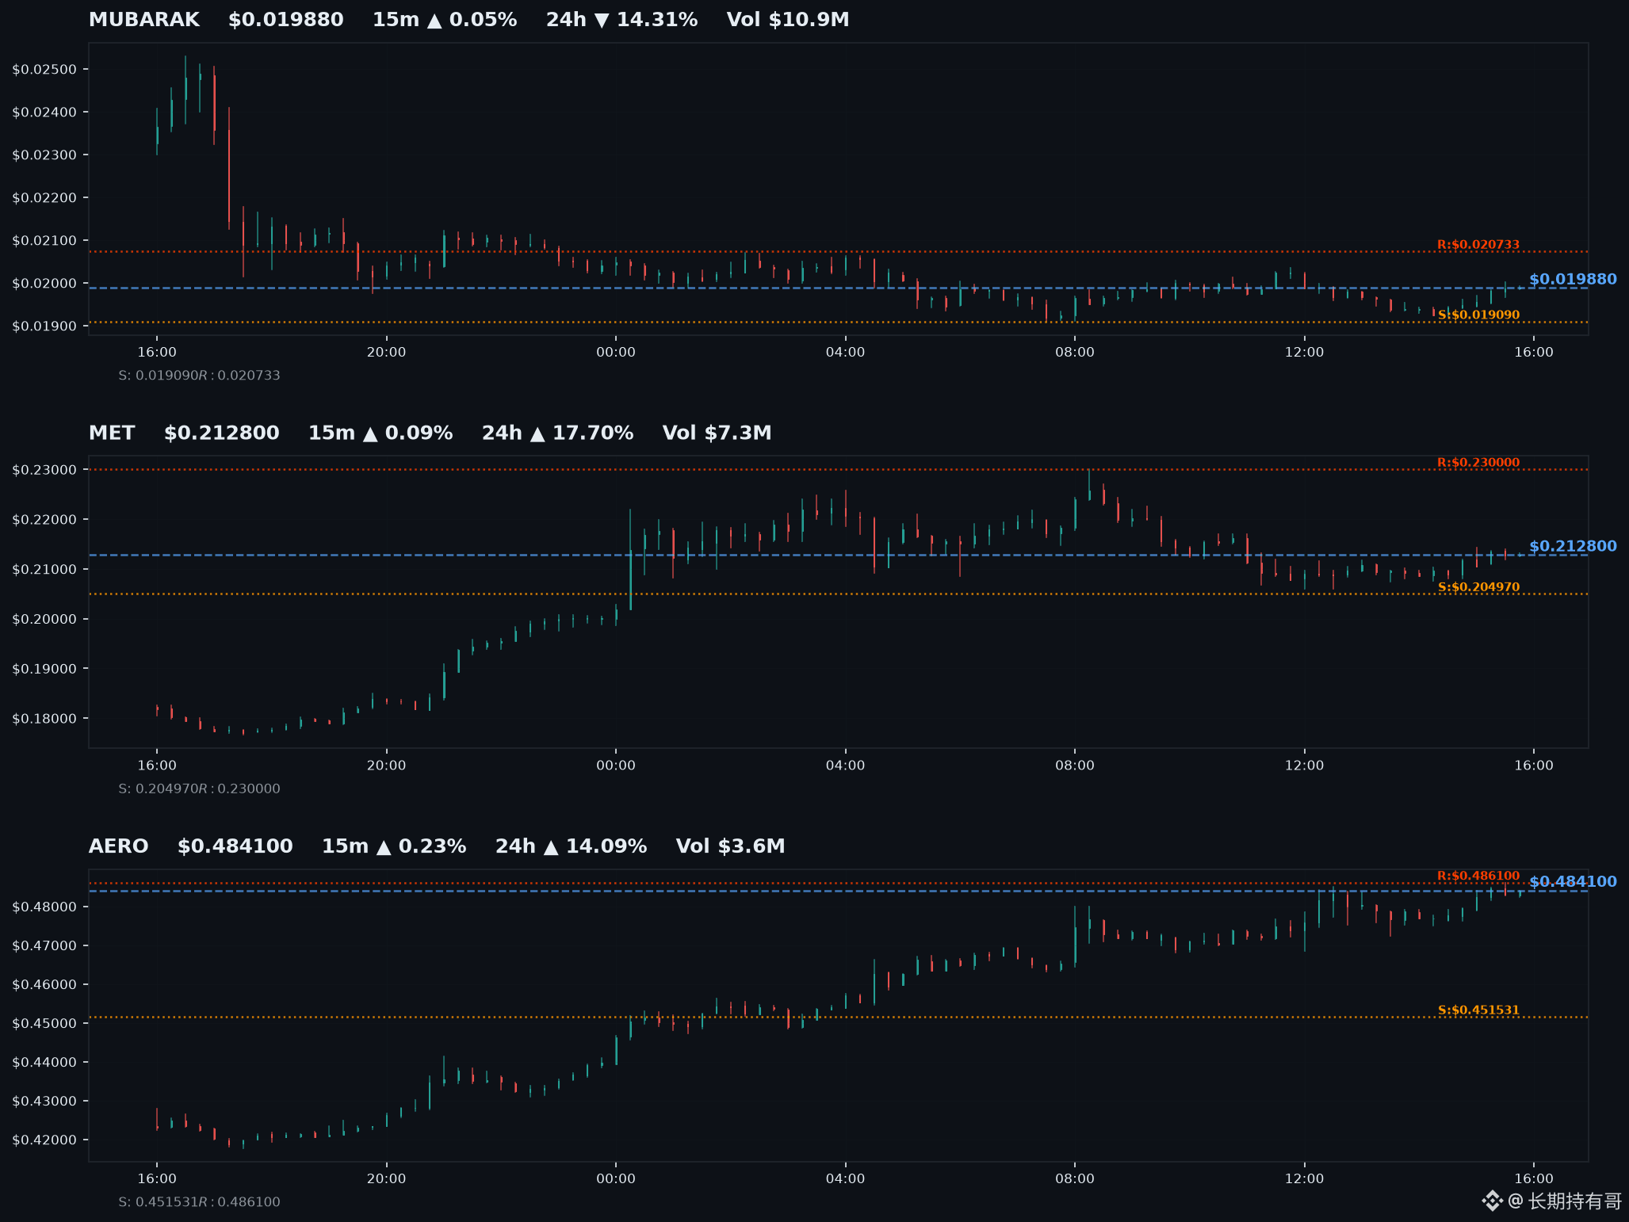Click the MET resistance label R:$0.230000
Viewport: 1629px width, 1222px height.
(x=1478, y=462)
